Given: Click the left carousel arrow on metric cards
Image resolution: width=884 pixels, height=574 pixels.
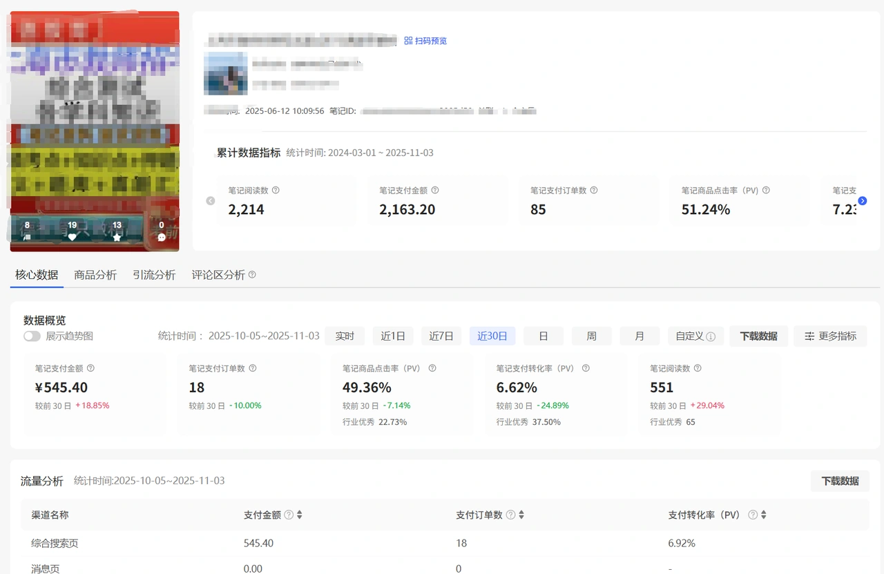Looking at the screenshot, I should point(210,201).
